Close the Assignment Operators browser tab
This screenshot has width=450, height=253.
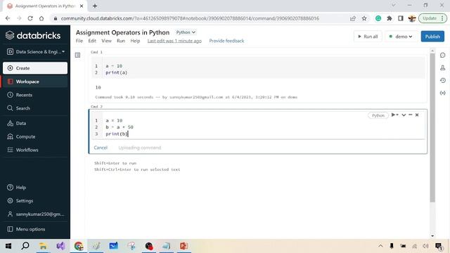click(x=82, y=6)
